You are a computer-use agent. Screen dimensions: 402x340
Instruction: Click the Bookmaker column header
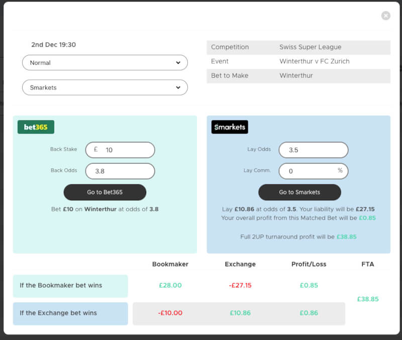click(170, 264)
